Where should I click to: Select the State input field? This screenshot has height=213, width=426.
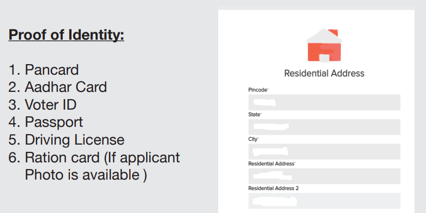point(324,127)
